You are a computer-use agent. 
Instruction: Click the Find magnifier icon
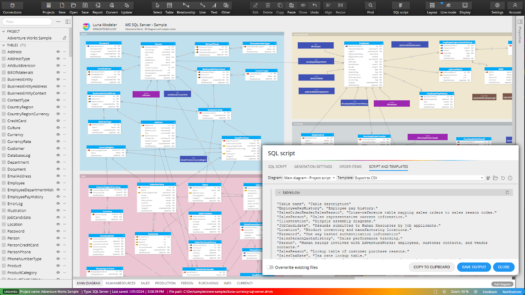pos(370,5)
